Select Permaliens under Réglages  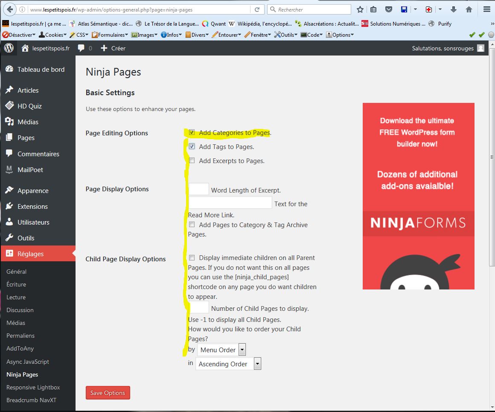(20, 336)
